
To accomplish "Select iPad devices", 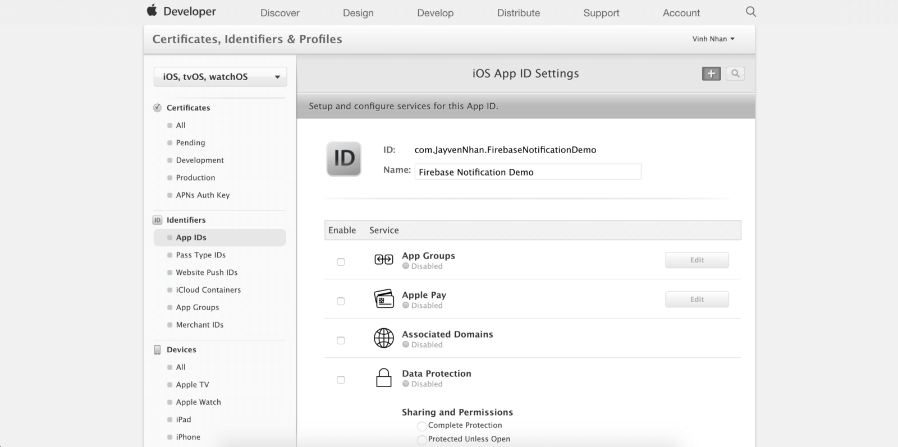I will click(x=183, y=419).
